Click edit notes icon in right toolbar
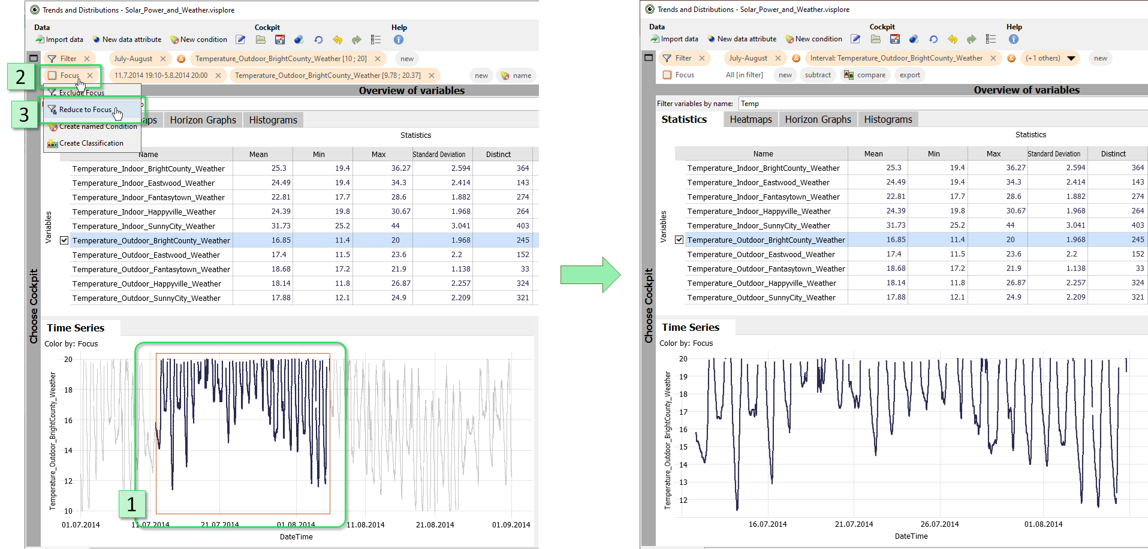This screenshot has width=1148, height=549. tap(855, 39)
